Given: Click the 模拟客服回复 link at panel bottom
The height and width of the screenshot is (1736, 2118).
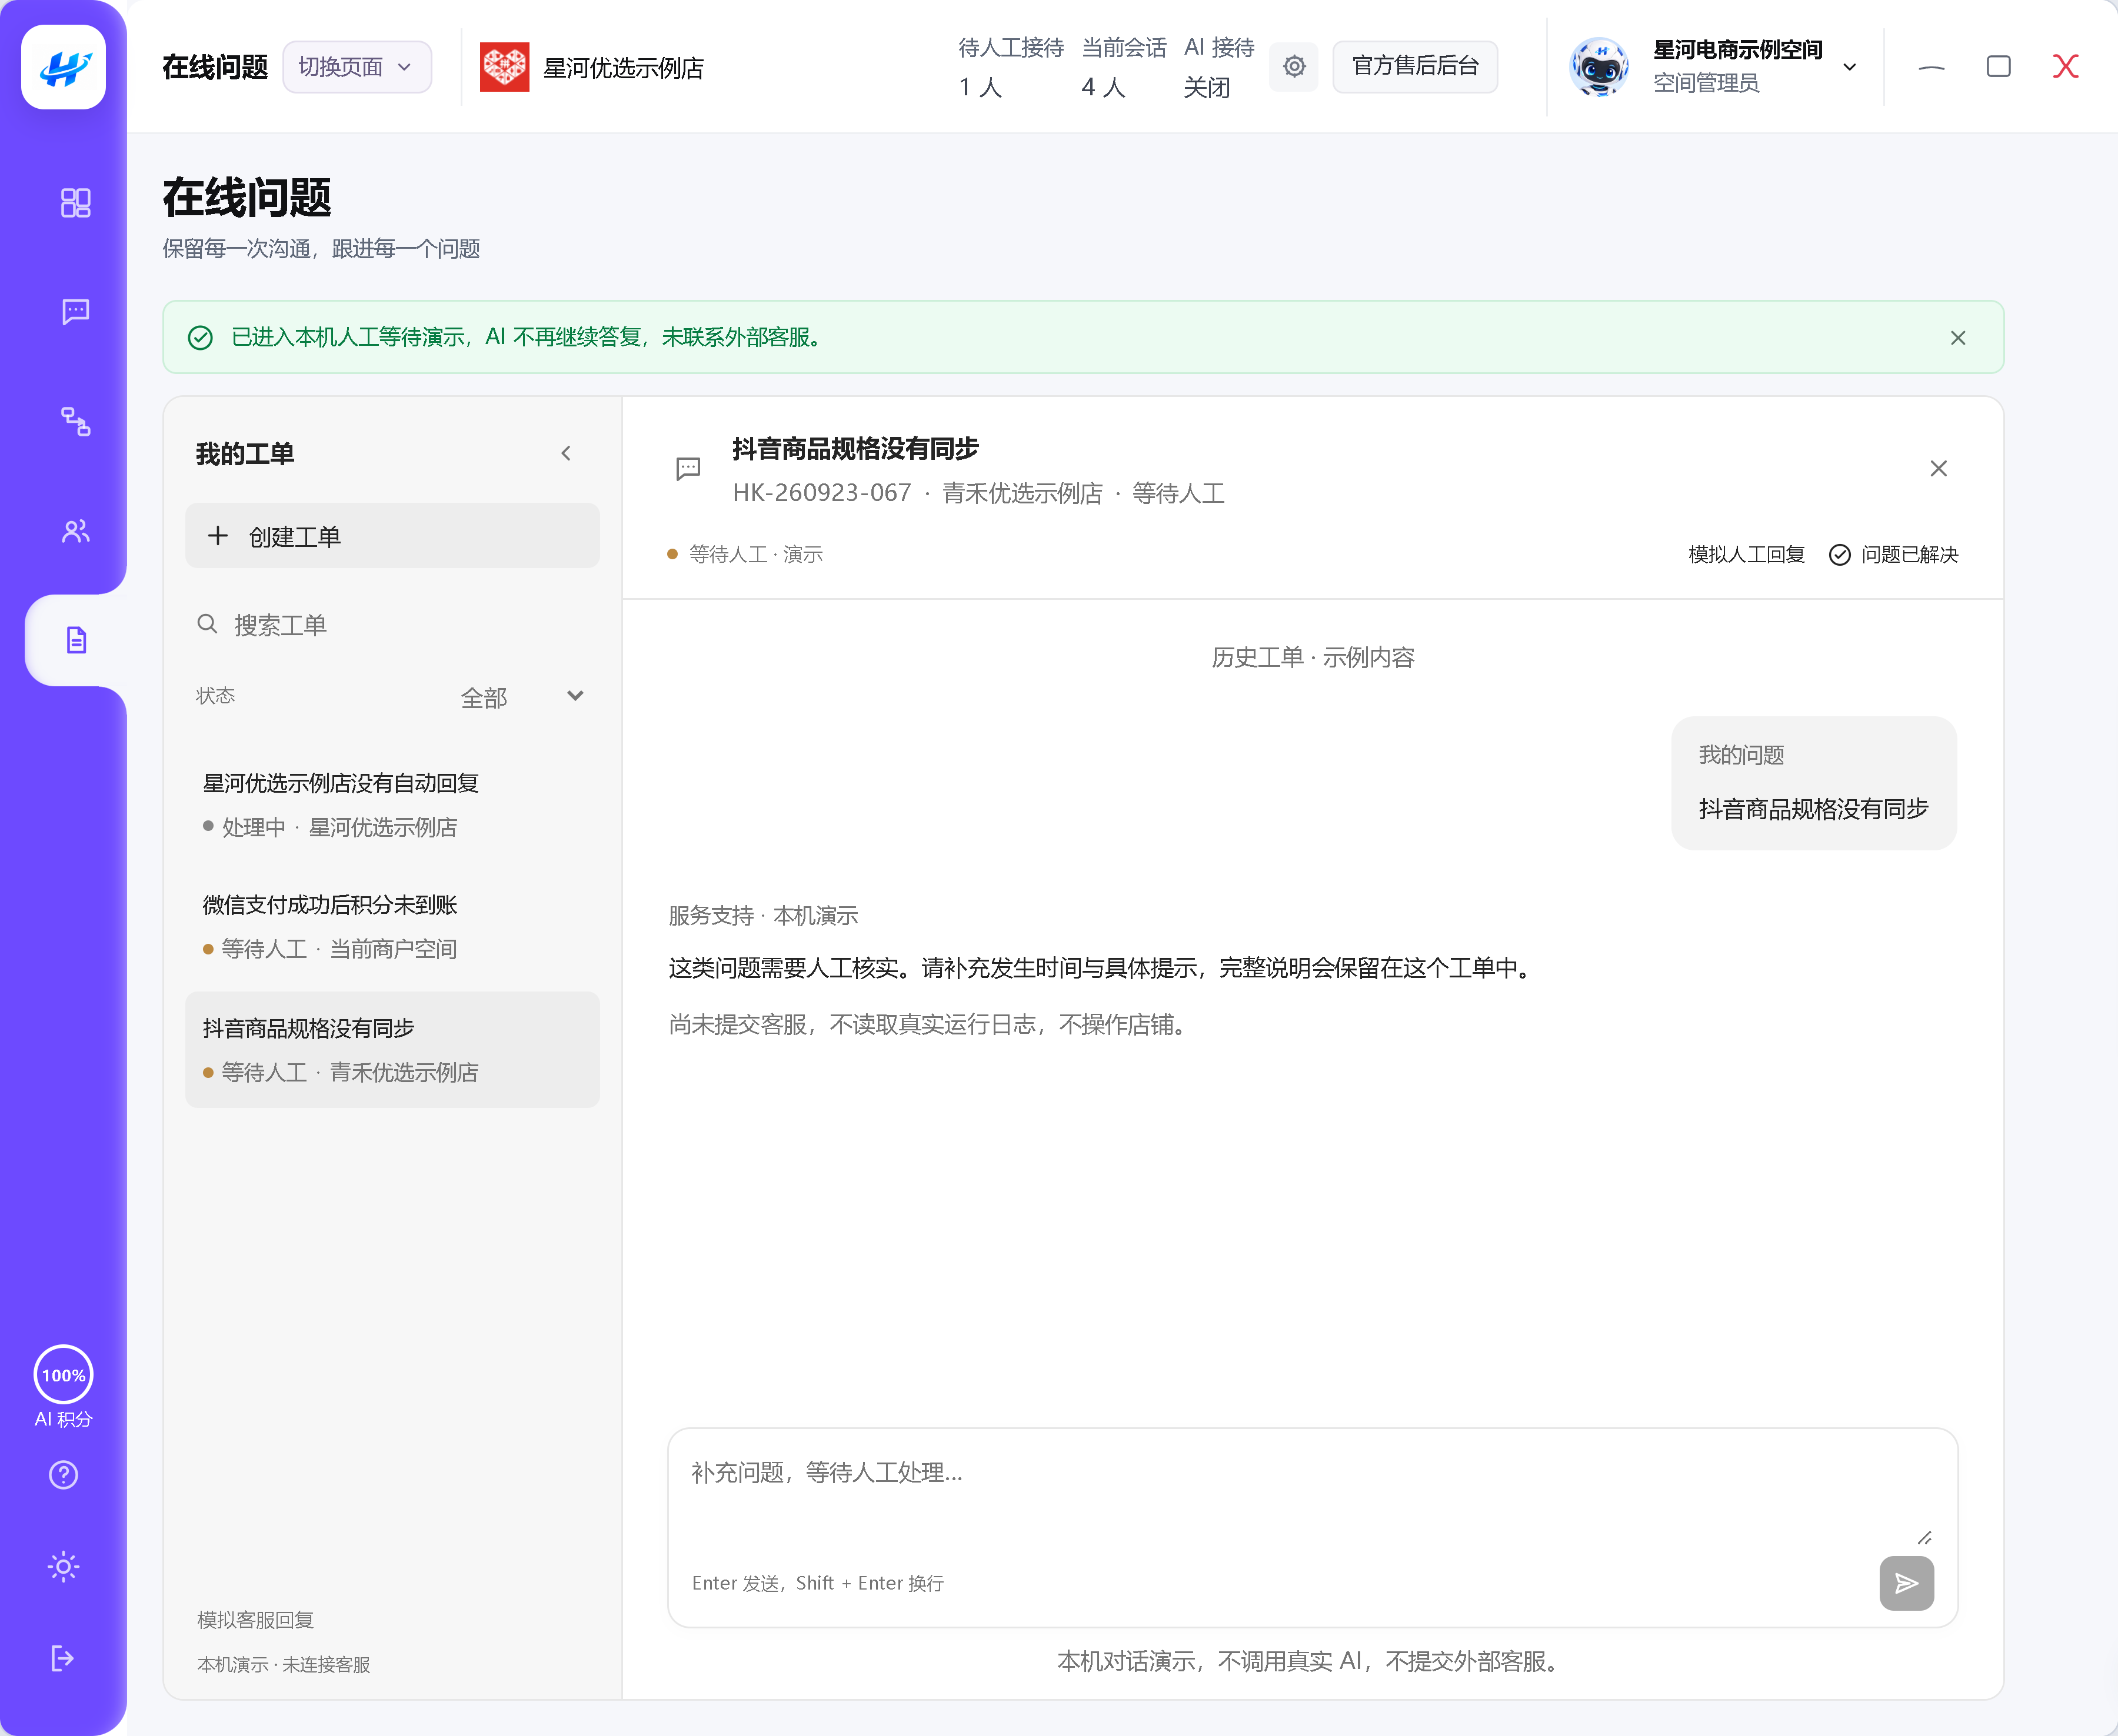Looking at the screenshot, I should click(x=255, y=1620).
